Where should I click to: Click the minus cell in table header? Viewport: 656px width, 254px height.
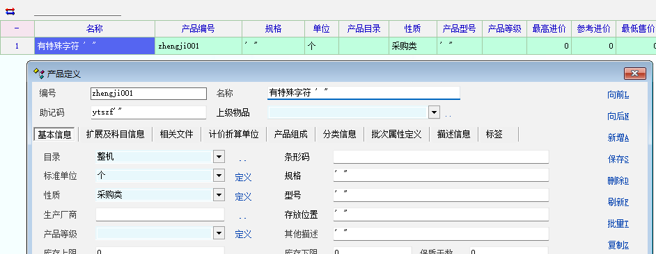17,28
